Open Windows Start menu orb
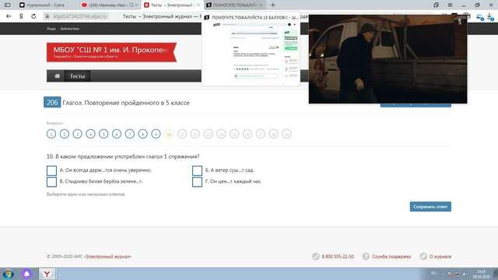Viewport: 498px width, 280px height. (x=8, y=274)
